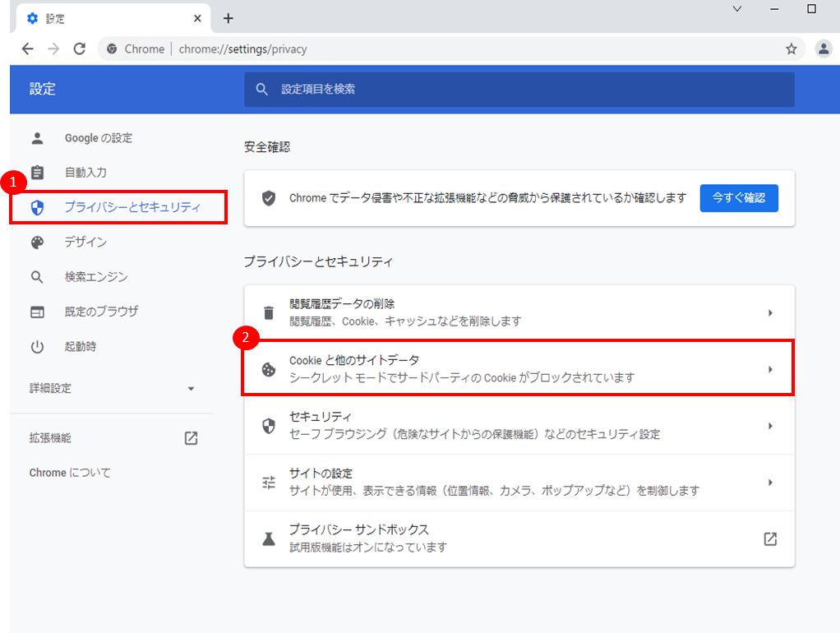Click the 設定 heading in blue header
Screen dimensions: 840x633
pyautogui.click(x=42, y=89)
